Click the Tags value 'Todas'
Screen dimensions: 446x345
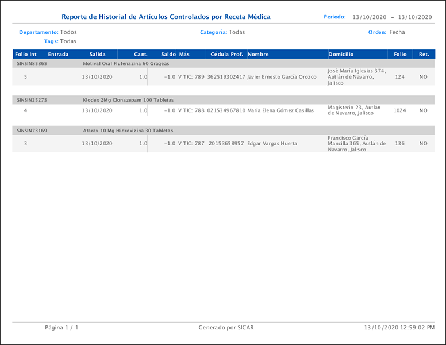click(68, 41)
